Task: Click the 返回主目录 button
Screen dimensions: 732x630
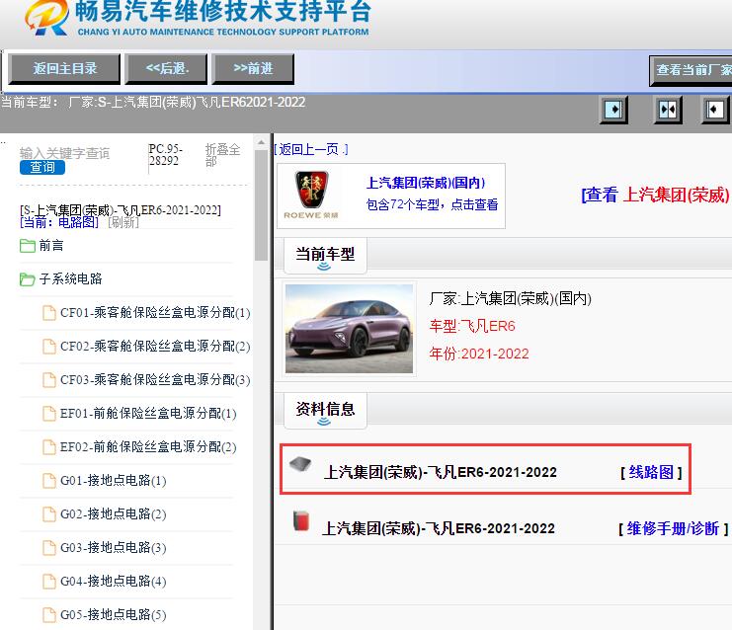Action: coord(64,68)
